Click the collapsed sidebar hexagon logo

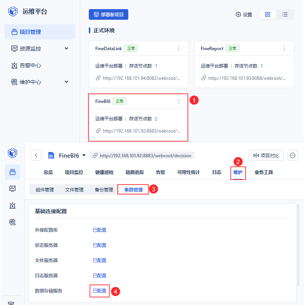pyautogui.click(x=13, y=153)
